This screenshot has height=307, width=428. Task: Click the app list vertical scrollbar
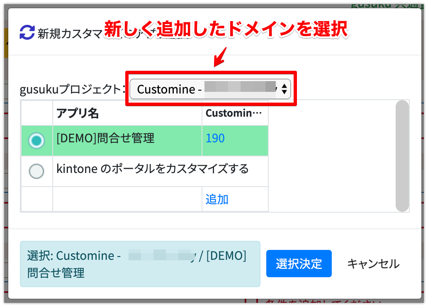(402, 156)
